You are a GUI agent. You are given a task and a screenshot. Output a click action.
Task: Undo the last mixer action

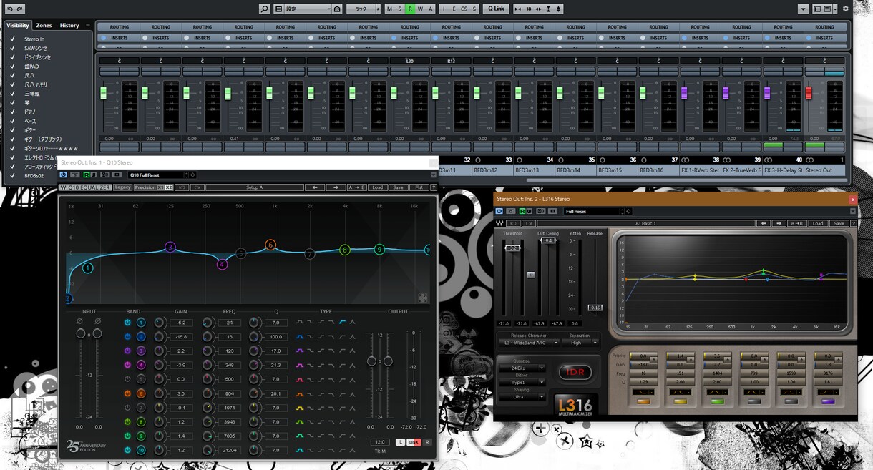point(9,9)
